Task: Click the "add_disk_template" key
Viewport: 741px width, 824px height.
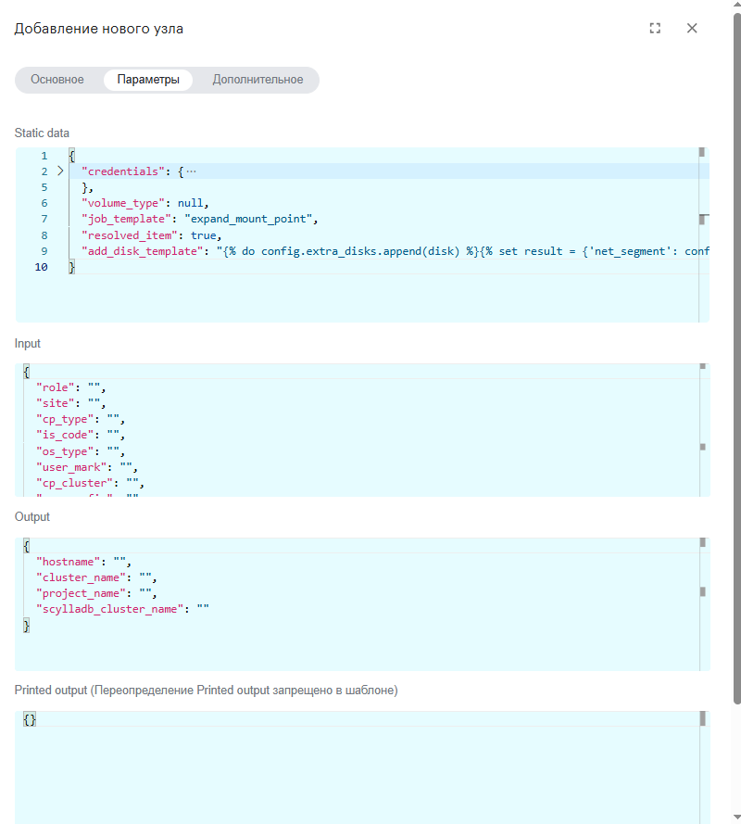Action: point(143,251)
